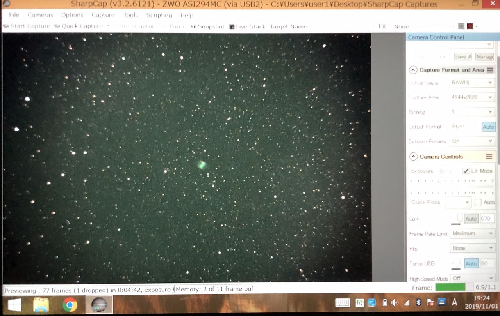Open the Scripting menu
This screenshot has width=500, height=316.
159,15
